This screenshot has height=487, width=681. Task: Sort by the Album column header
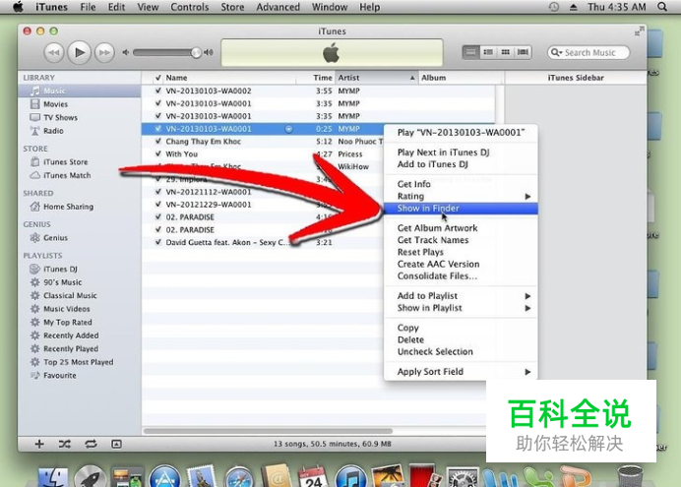462,78
